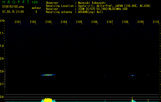The width and height of the screenshot is (161, 102).
Task: Click the Receiving antenna label
Action: (x=59, y=12)
